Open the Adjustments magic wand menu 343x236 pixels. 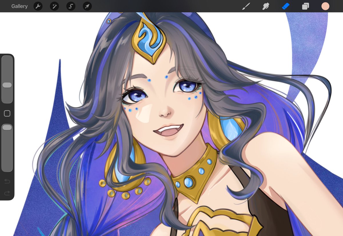coord(54,6)
